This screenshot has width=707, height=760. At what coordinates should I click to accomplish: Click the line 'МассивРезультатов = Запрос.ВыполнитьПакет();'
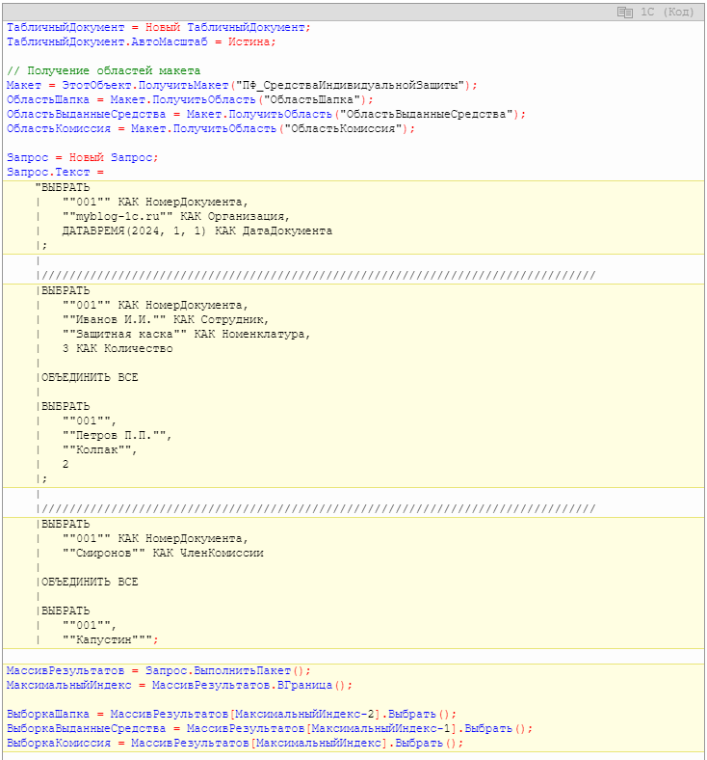tap(159, 671)
